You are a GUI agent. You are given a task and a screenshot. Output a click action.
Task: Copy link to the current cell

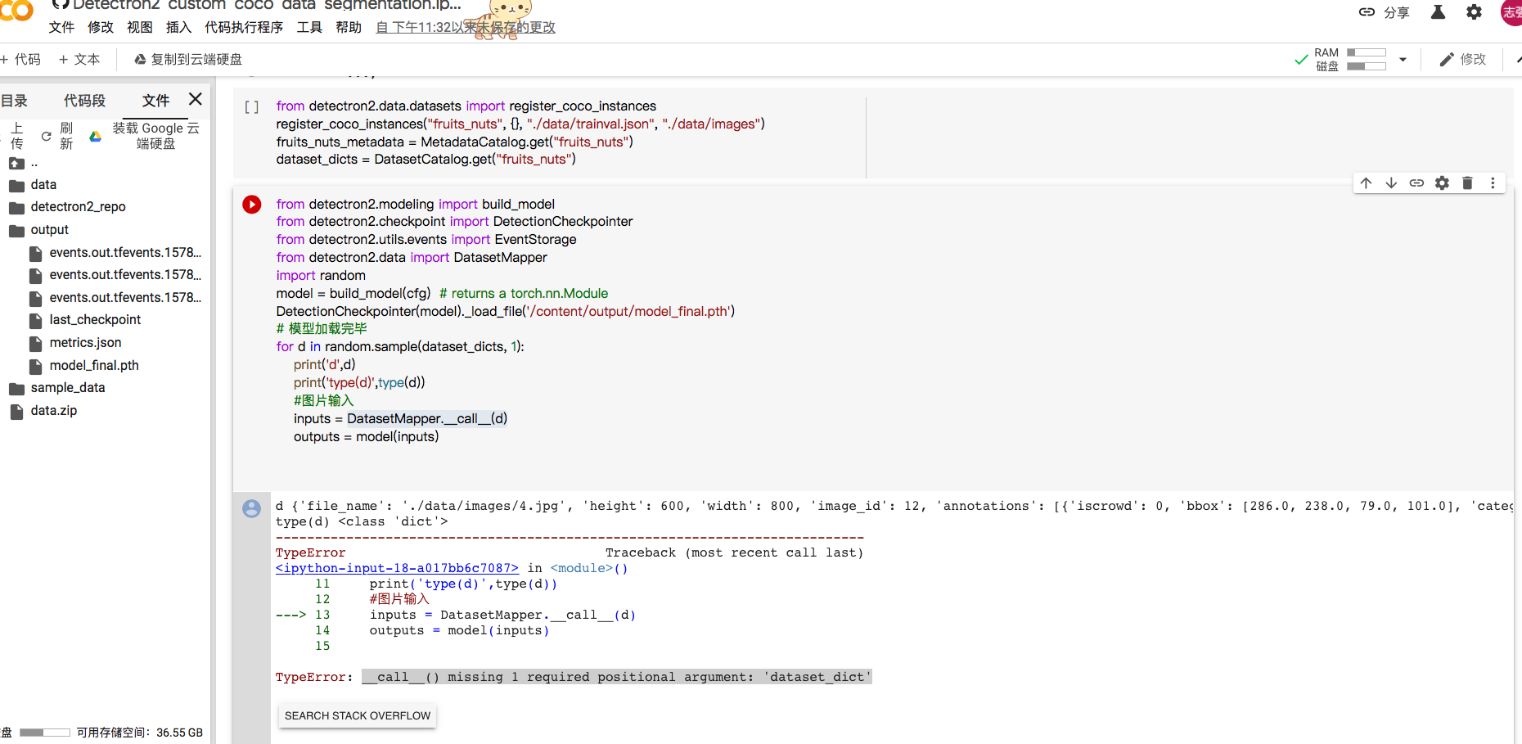[x=1416, y=183]
